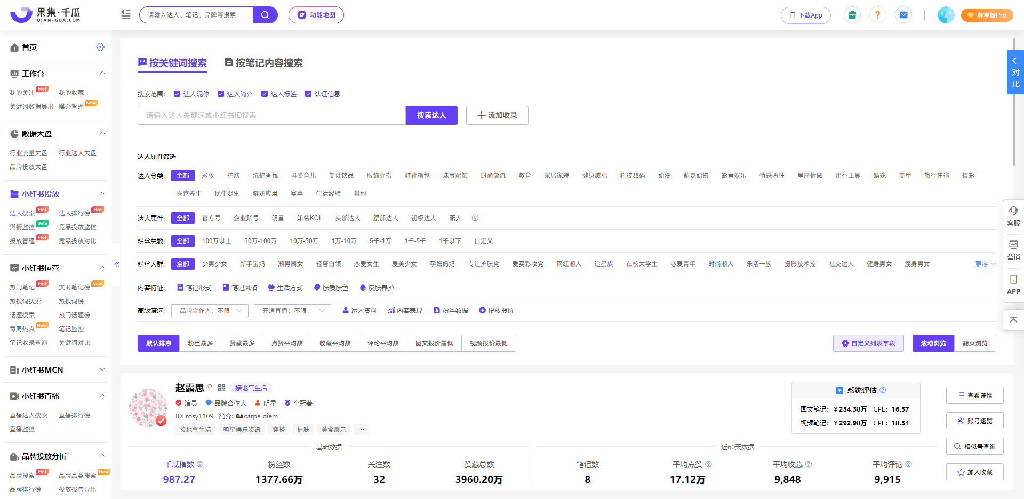Expand the 小红书MCN sidebar section
Image resolution: width=1024 pixels, height=499 pixels.
coord(102,369)
